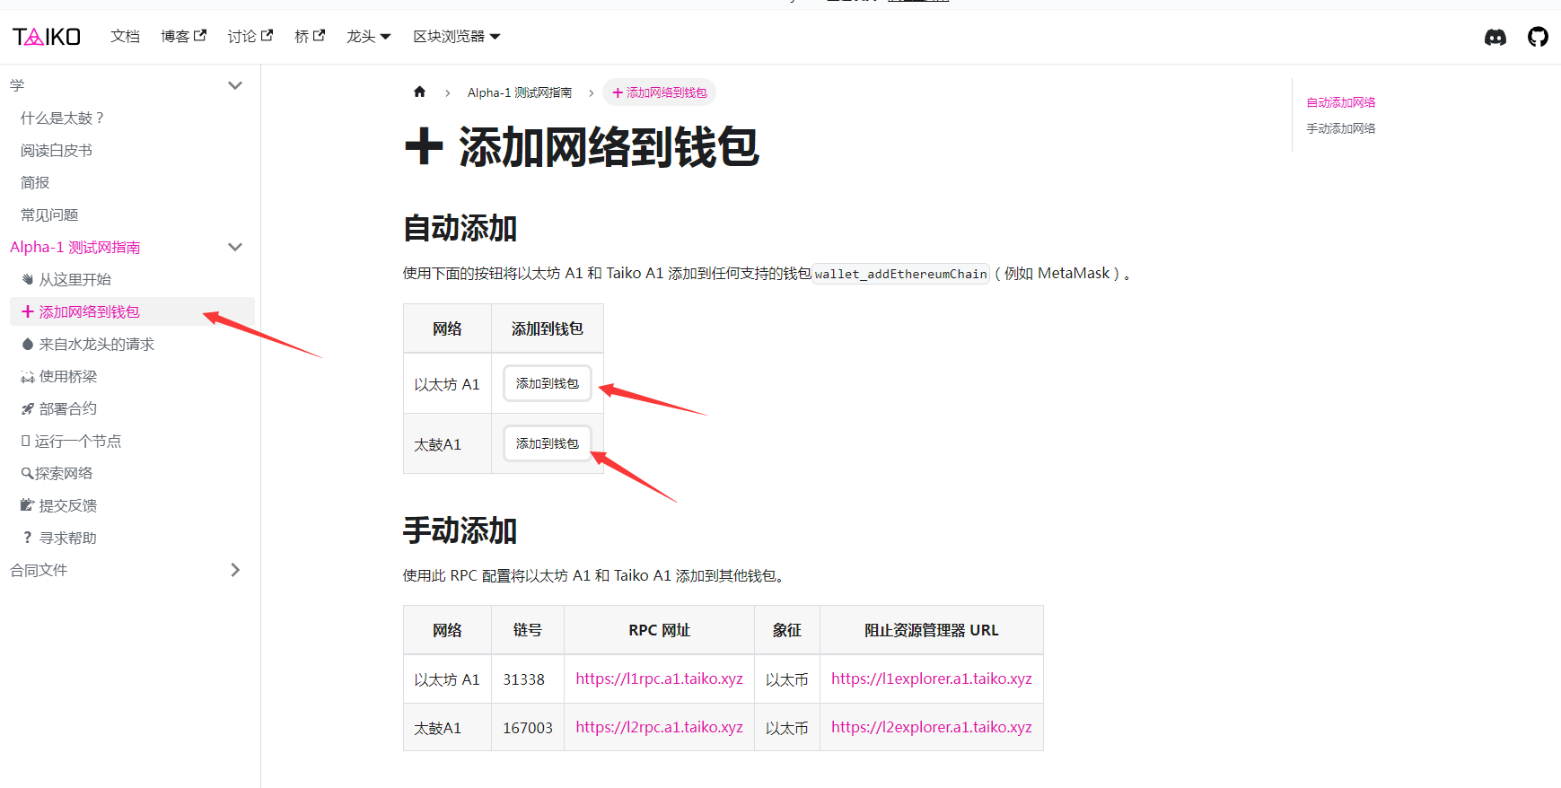This screenshot has width=1561, height=788.
Task: Open 来自水龙头的请求 sidebar page
Action: tap(88, 344)
